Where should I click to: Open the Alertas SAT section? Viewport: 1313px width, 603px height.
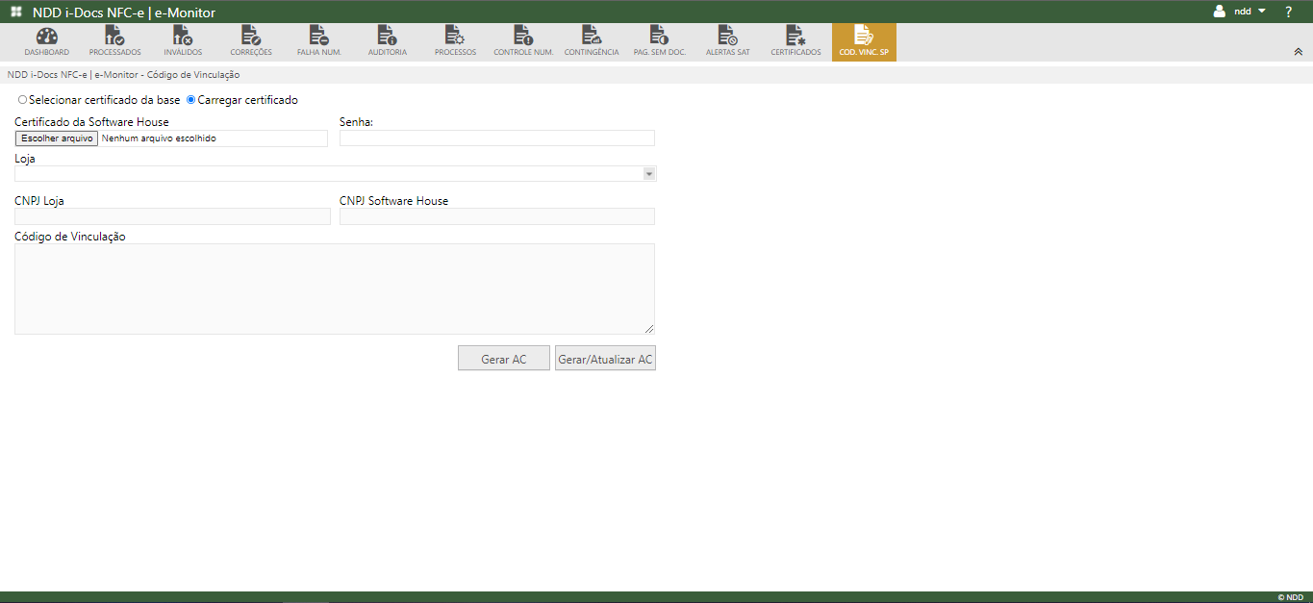728,42
